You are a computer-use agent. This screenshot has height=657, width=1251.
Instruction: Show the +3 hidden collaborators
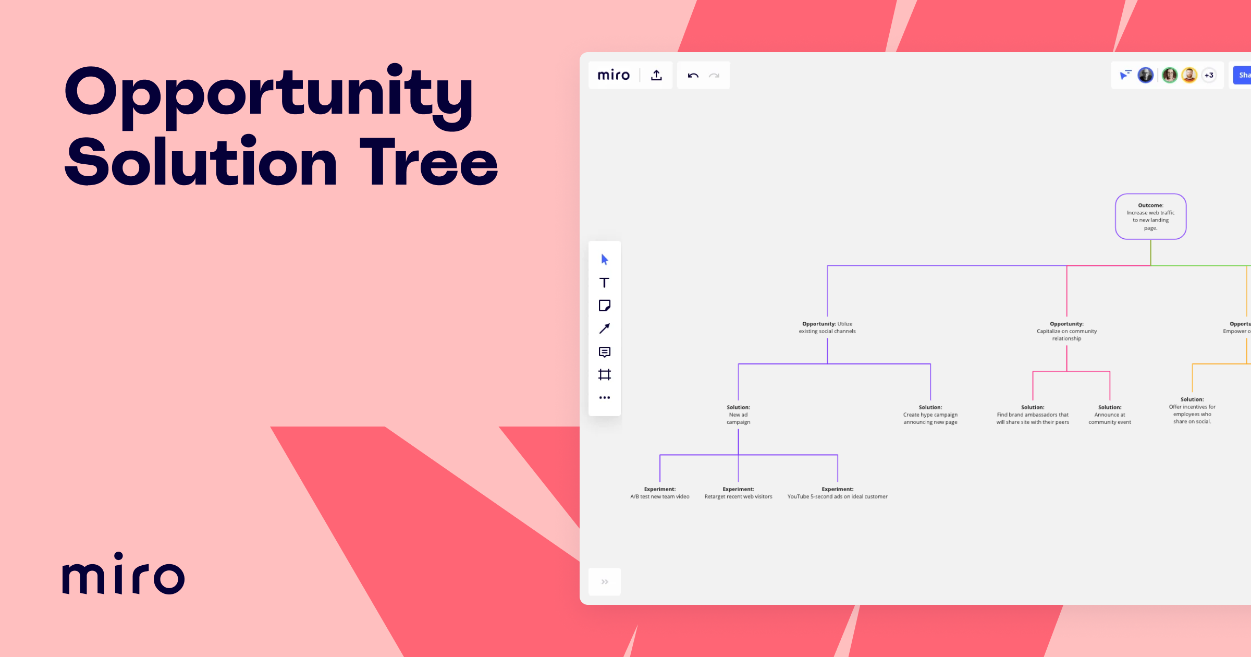coord(1209,75)
